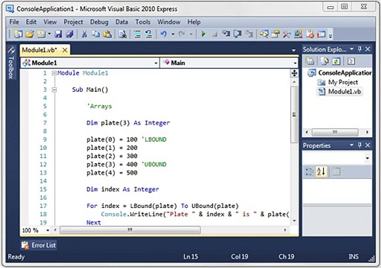Open the Add New Item dropdown arrow
The width and height of the screenshot is (381, 268).
[49, 34]
